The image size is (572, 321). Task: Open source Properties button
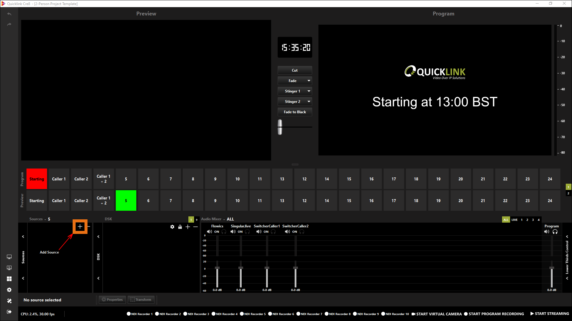coord(112,300)
